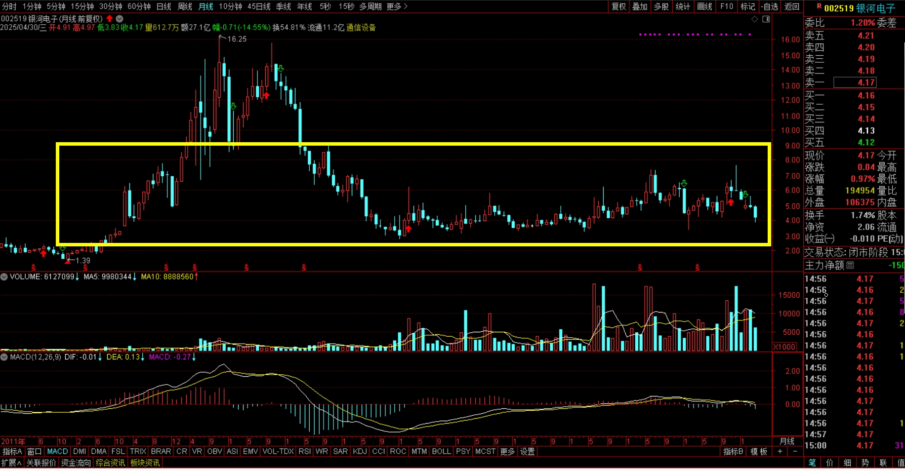Switch to the 分时 chart tab
Screen dimensions: 905x471
[x=9, y=6]
